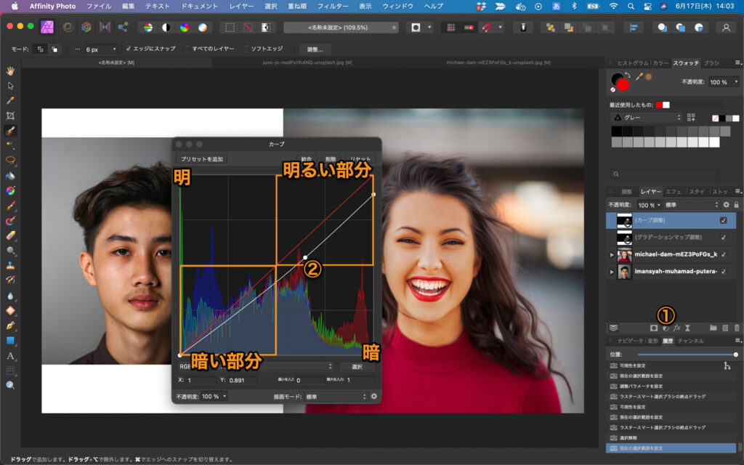Click the red recently used color swatch
The height and width of the screenshot is (465, 744).
[x=659, y=105]
